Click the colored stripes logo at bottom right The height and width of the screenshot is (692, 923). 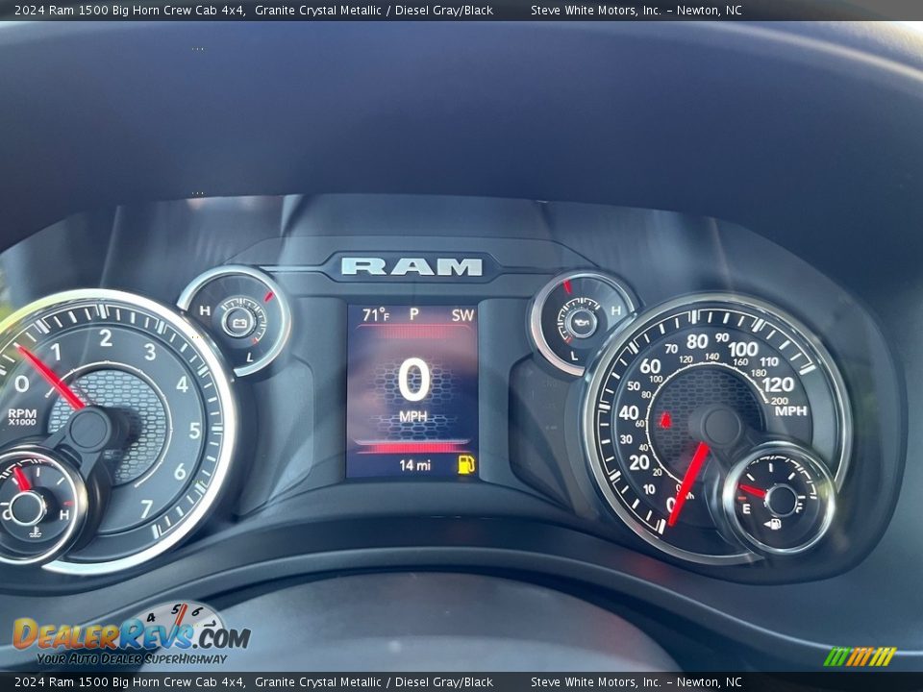tap(860, 656)
